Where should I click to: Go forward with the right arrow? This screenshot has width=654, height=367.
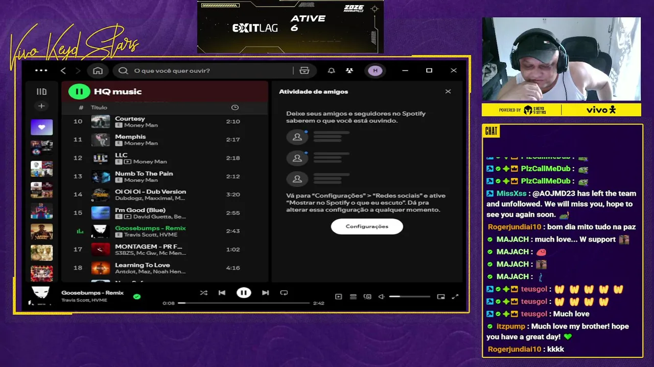coord(78,70)
